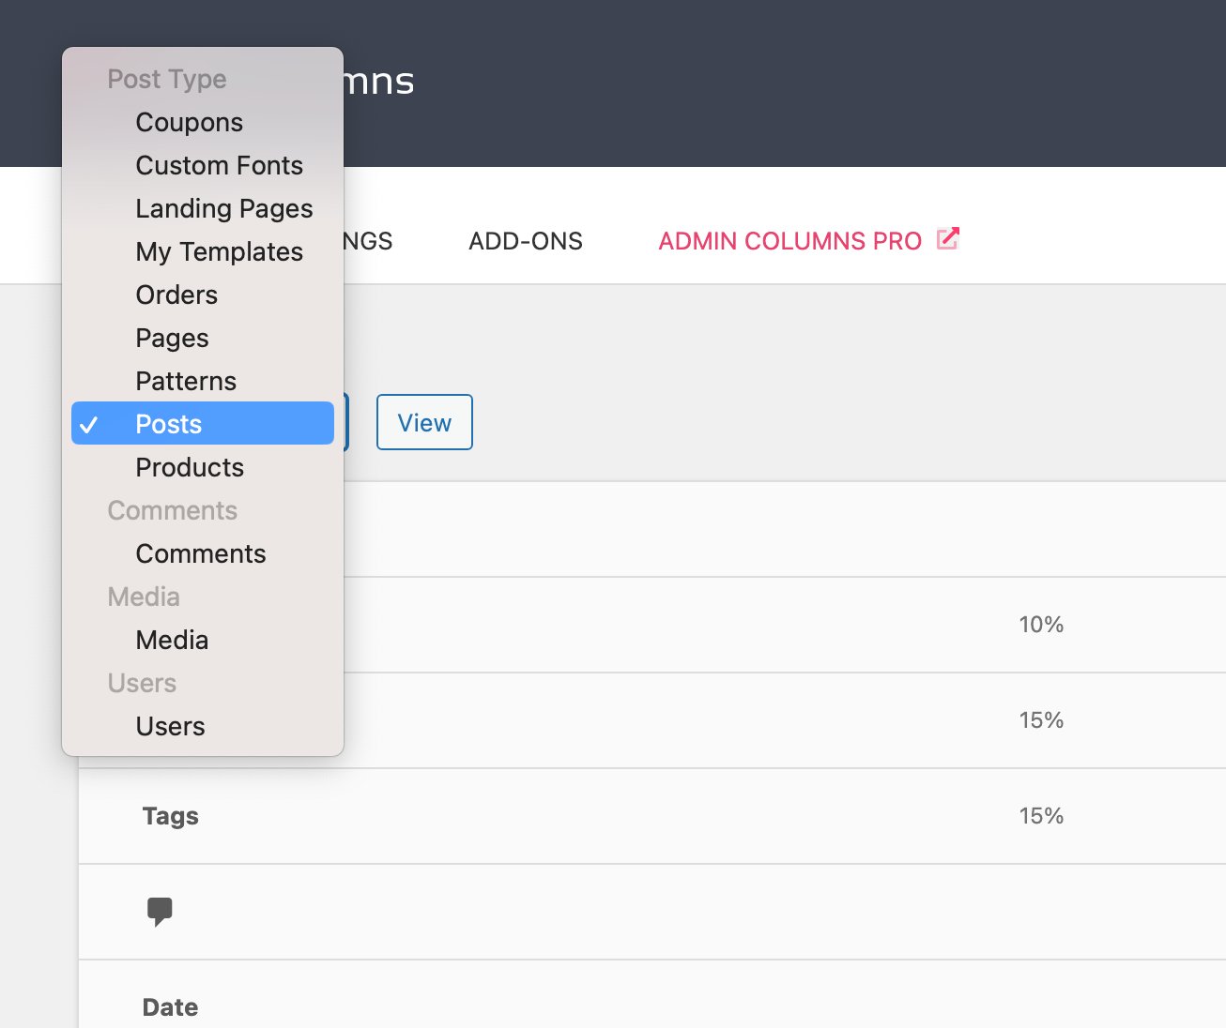Switch to the Orders post type
The height and width of the screenshot is (1028, 1226).
point(176,295)
